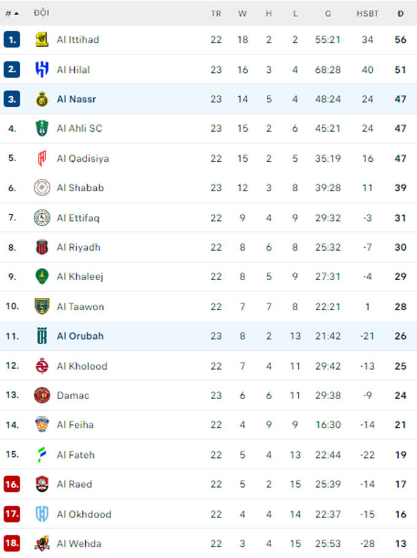The width and height of the screenshot is (417, 558).
Task: Open the Al Shabab team link
Action: (x=80, y=188)
